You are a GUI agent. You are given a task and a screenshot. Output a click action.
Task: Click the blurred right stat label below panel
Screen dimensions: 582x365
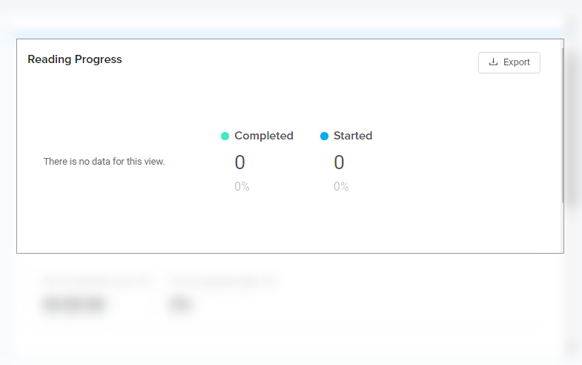[222, 281]
